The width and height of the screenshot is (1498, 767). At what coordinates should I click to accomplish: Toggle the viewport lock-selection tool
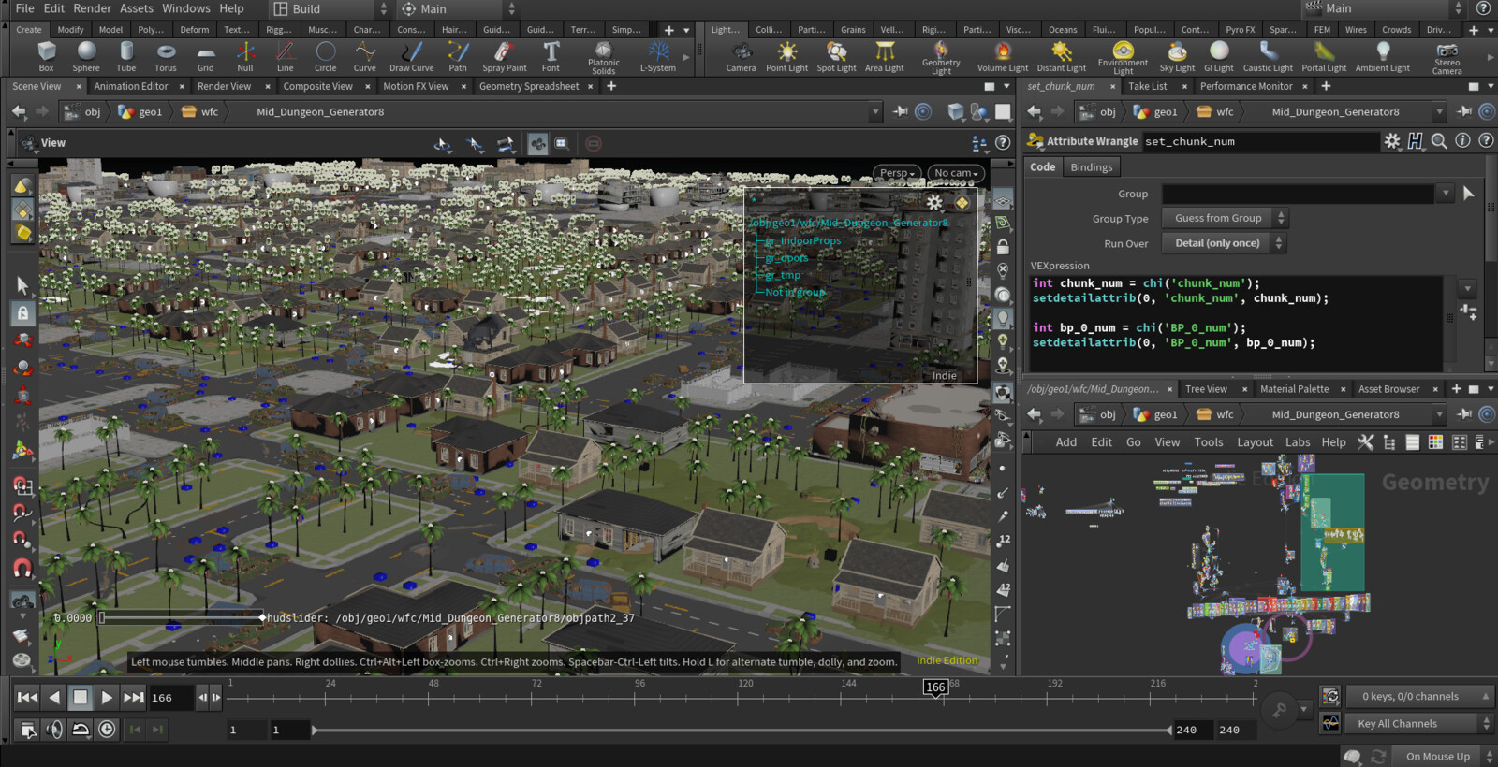(23, 313)
